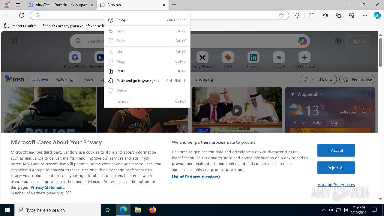The height and width of the screenshot is (216, 384).
Task: Click Select all in context menu
Action: click(x=147, y=101)
